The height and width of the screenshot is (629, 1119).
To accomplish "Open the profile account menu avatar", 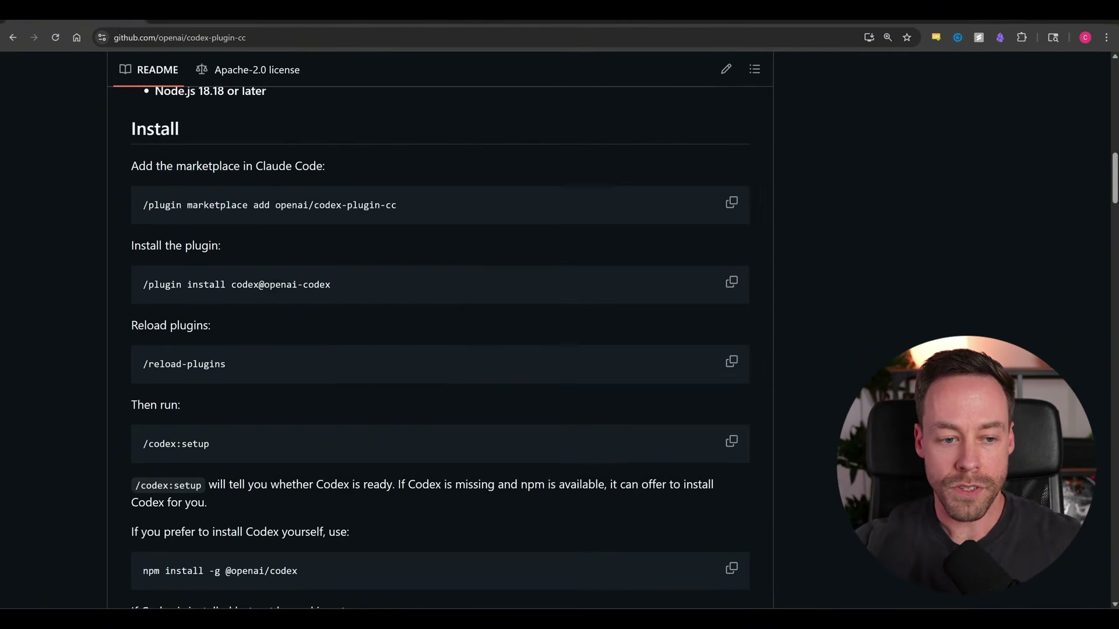I will [x=1085, y=37].
